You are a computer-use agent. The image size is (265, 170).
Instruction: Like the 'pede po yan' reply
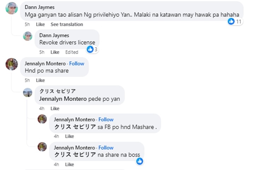[x=55, y=109]
